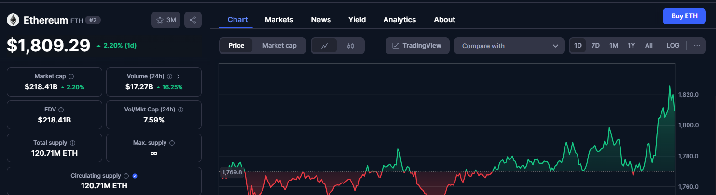
Task: Enable LOG scale on chart
Action: (673, 46)
